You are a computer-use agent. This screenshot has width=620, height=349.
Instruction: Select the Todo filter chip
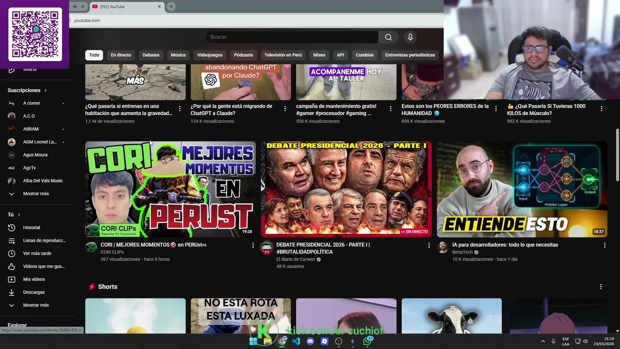94,55
